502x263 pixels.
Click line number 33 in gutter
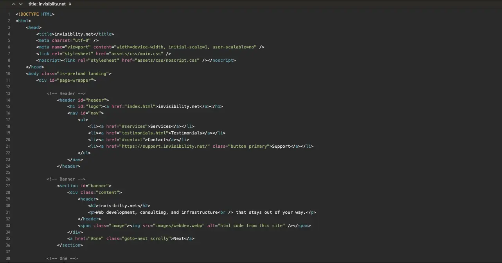coord(8,225)
